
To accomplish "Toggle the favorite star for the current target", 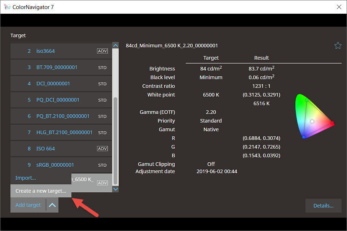I will [x=338, y=45].
